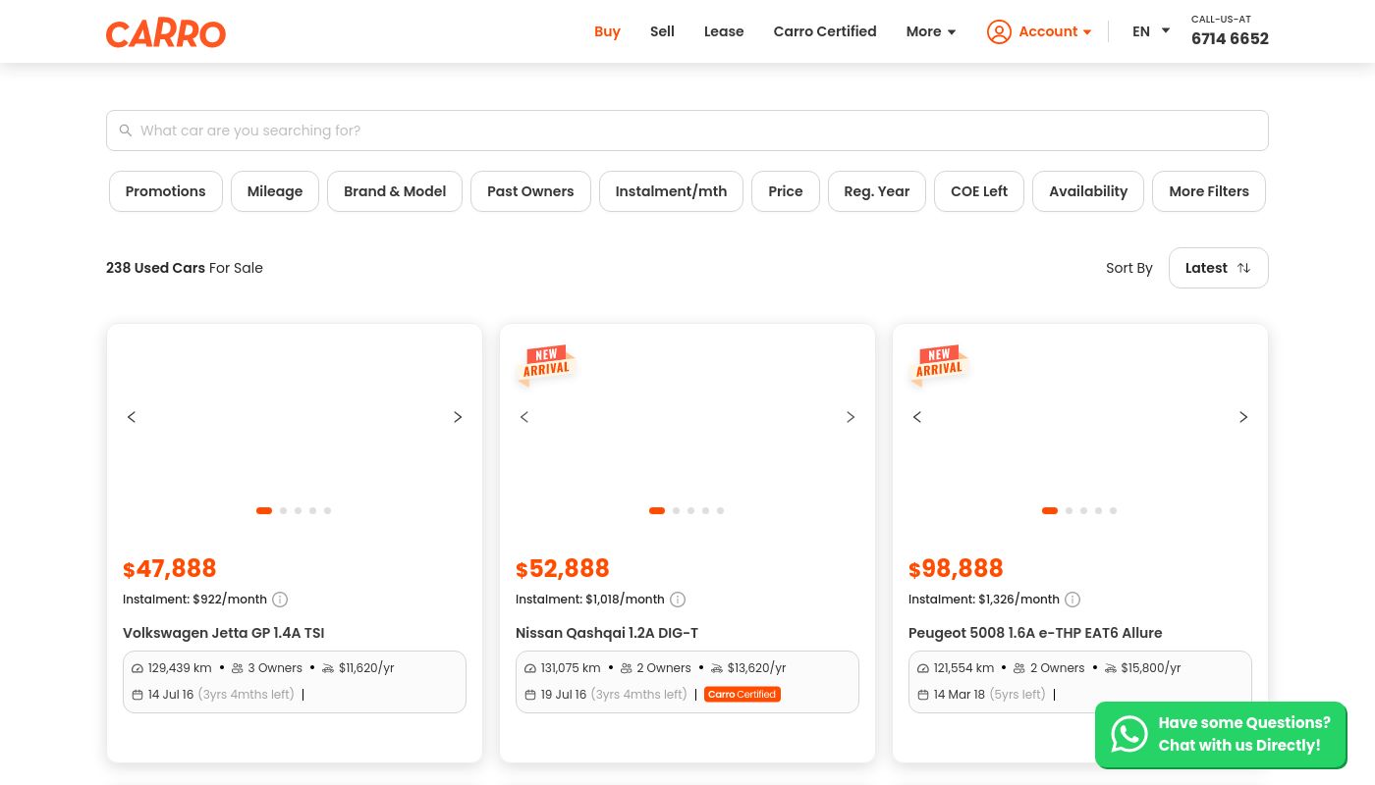The height and width of the screenshot is (785, 1375).
Task: Click owners icon beside 2 Owners on Qashqai
Action: [626, 668]
